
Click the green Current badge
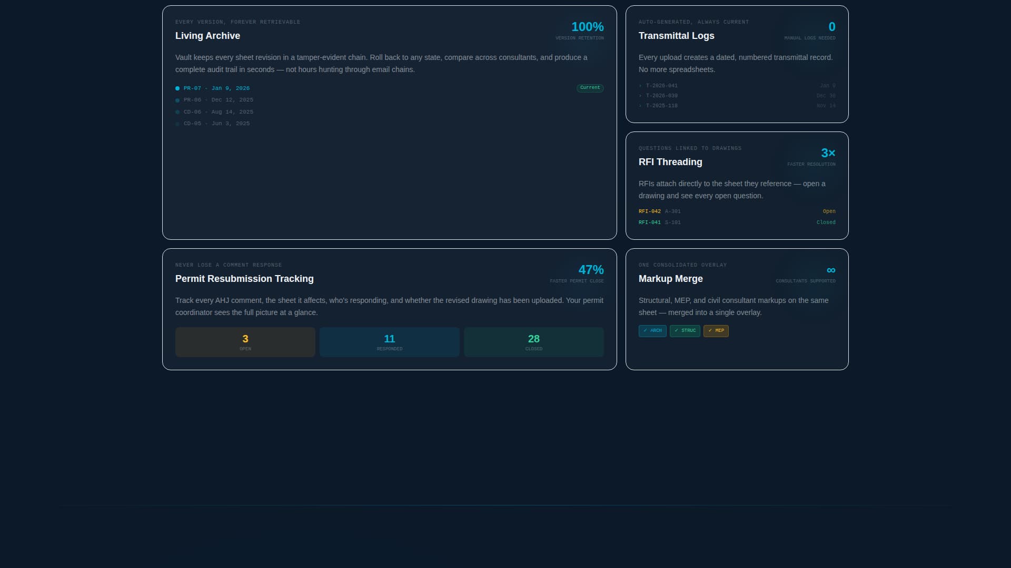(590, 88)
